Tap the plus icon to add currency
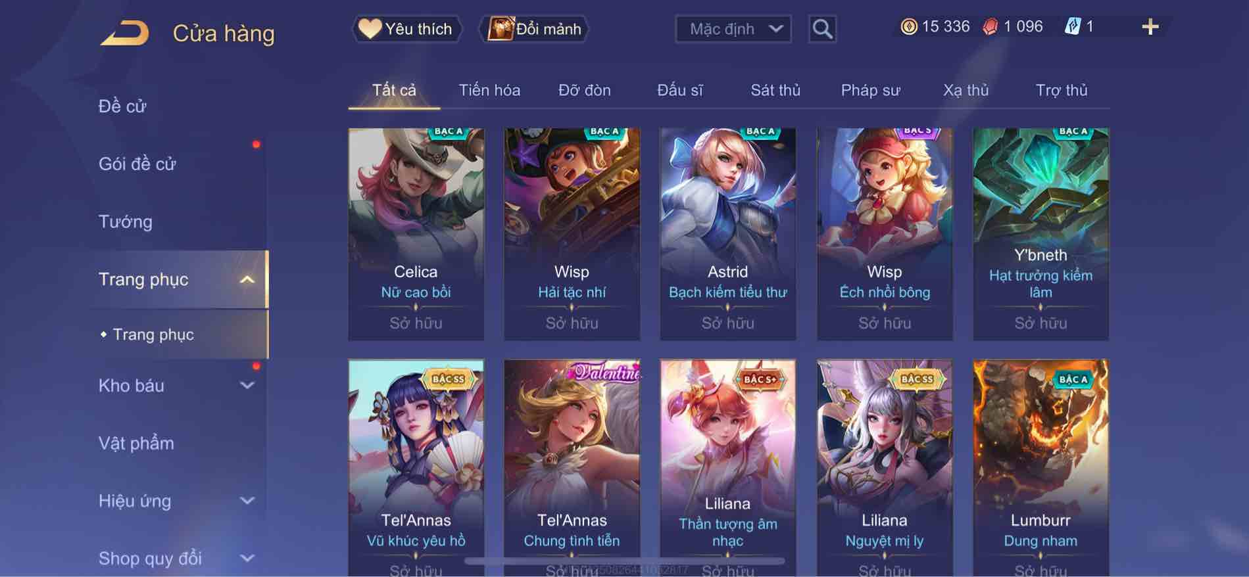 pyautogui.click(x=1150, y=27)
